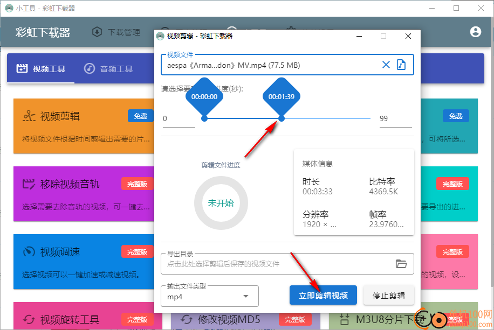The image size is (494, 330).
Task: Clear the selected video file
Action: coord(386,65)
